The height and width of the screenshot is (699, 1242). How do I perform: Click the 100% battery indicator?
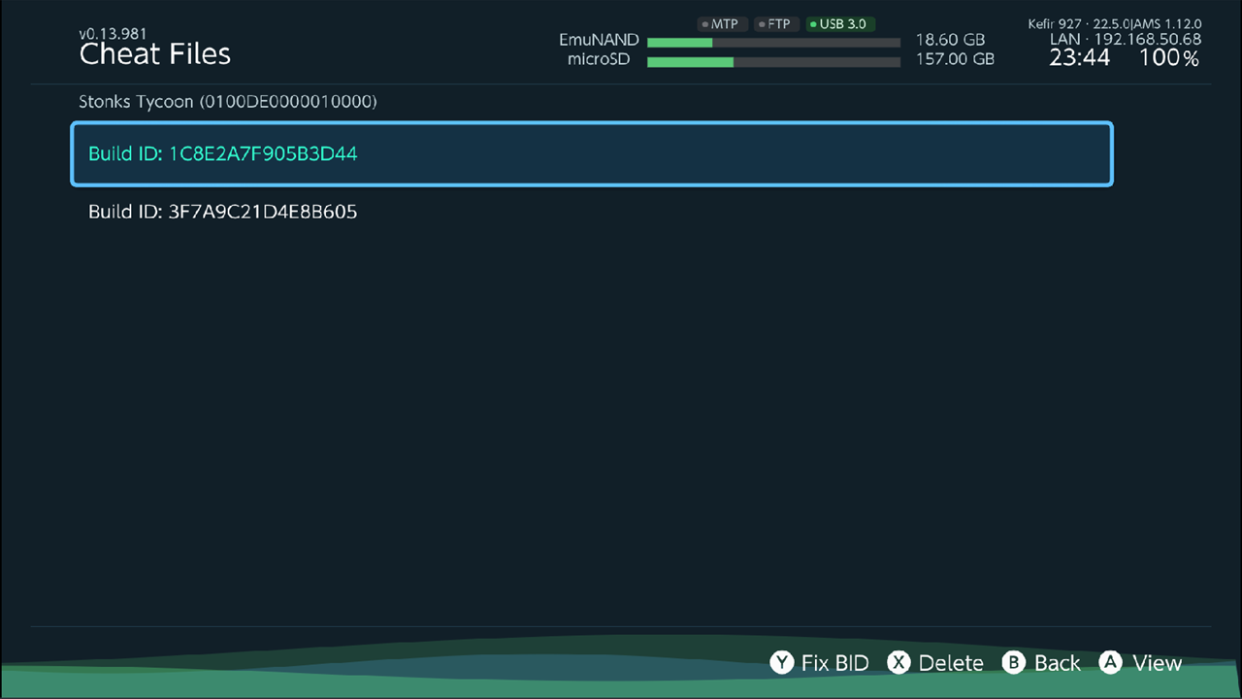(1169, 58)
